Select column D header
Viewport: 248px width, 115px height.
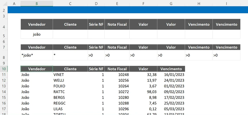96,4
